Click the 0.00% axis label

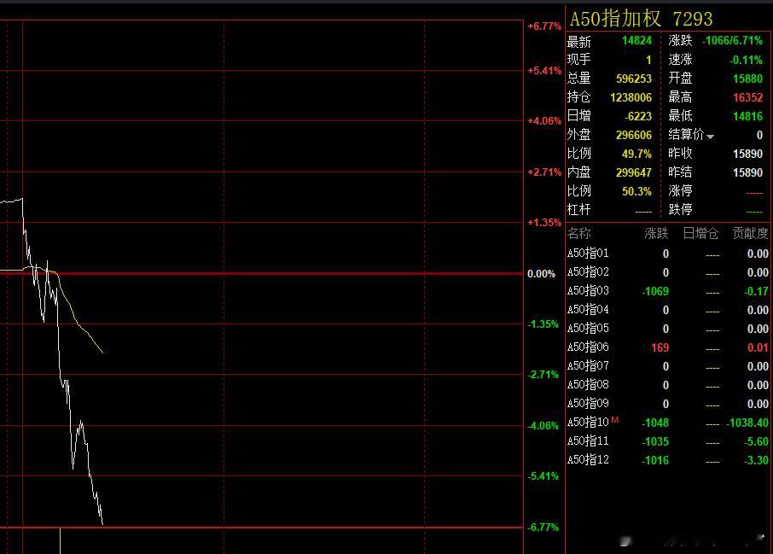541,274
